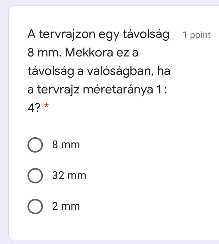
Task: Select the 8 mm radio button
Action: tap(35, 145)
